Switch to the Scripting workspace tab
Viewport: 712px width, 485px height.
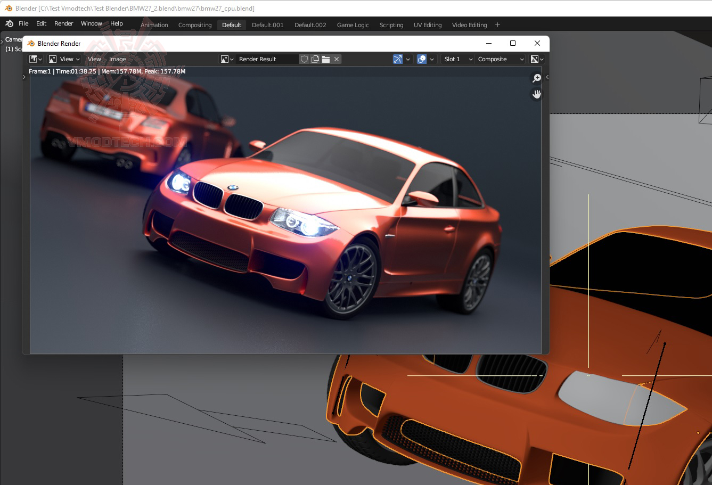391,25
